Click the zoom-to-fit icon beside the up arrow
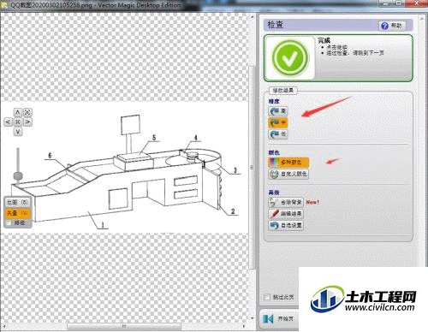The height and width of the screenshot is (332, 428). 27,112
